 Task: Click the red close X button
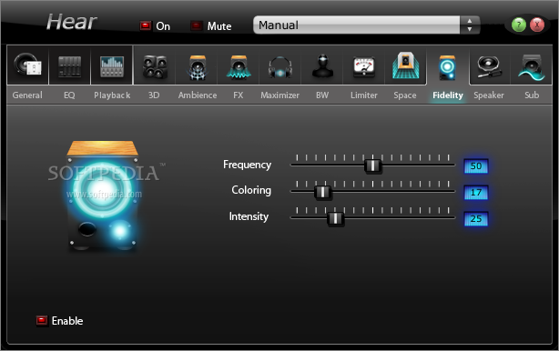(x=537, y=25)
